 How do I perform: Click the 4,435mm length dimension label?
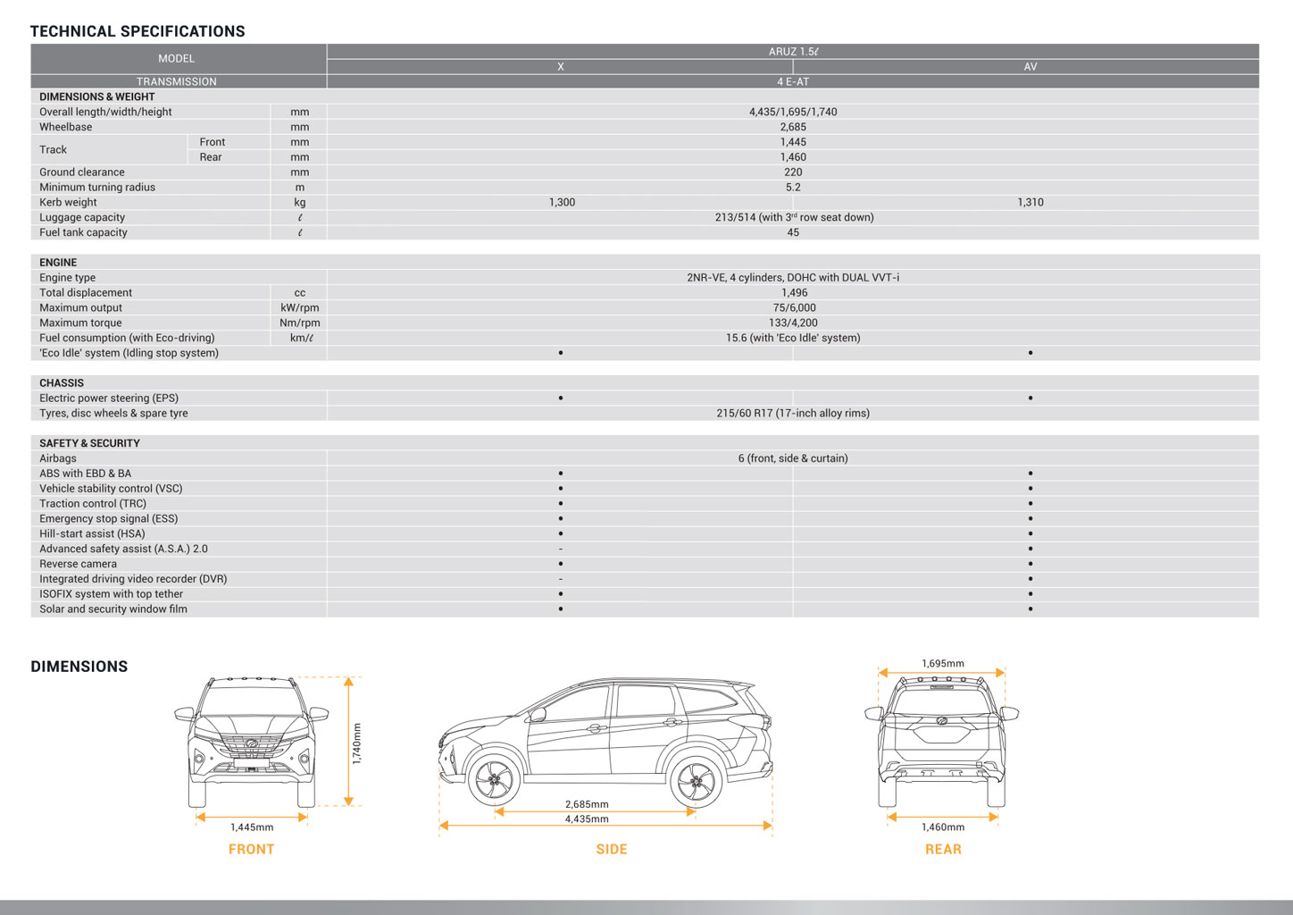pyautogui.click(x=587, y=819)
